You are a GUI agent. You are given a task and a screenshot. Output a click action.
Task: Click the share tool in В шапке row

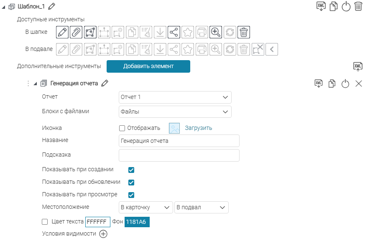coord(174,32)
